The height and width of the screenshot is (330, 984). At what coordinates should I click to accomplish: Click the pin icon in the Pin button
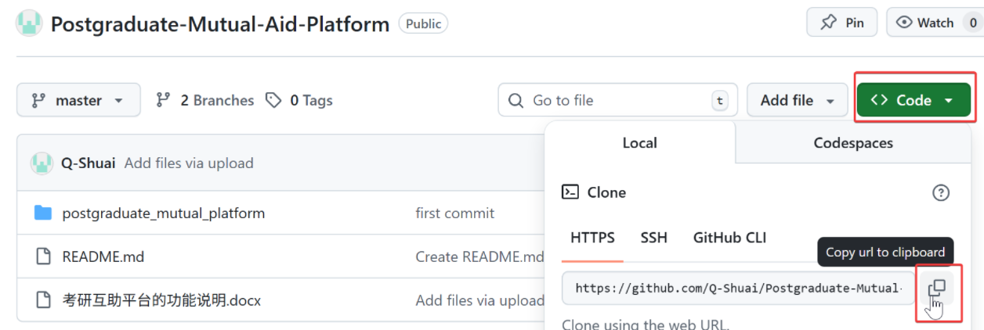pyautogui.click(x=828, y=23)
